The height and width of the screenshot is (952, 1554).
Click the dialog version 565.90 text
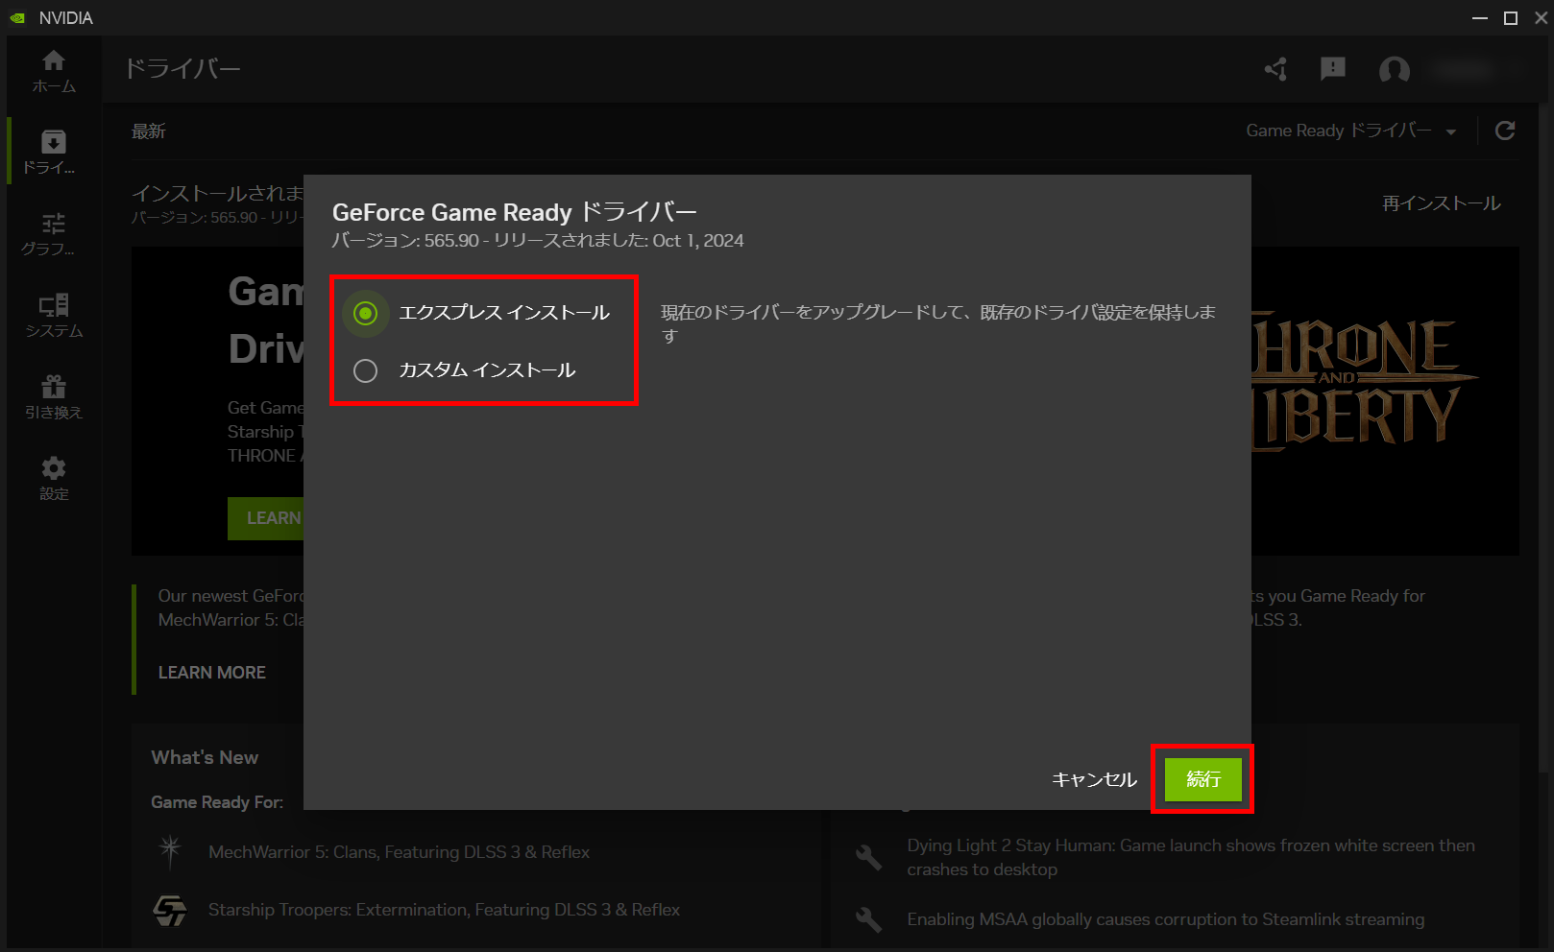click(x=538, y=241)
